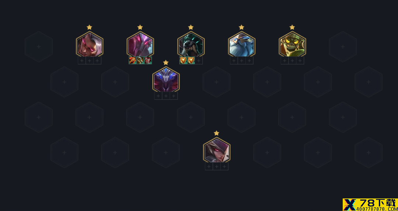398x211 pixels.
Task: Click the red item on the pink armored champion
Action: pos(148,60)
